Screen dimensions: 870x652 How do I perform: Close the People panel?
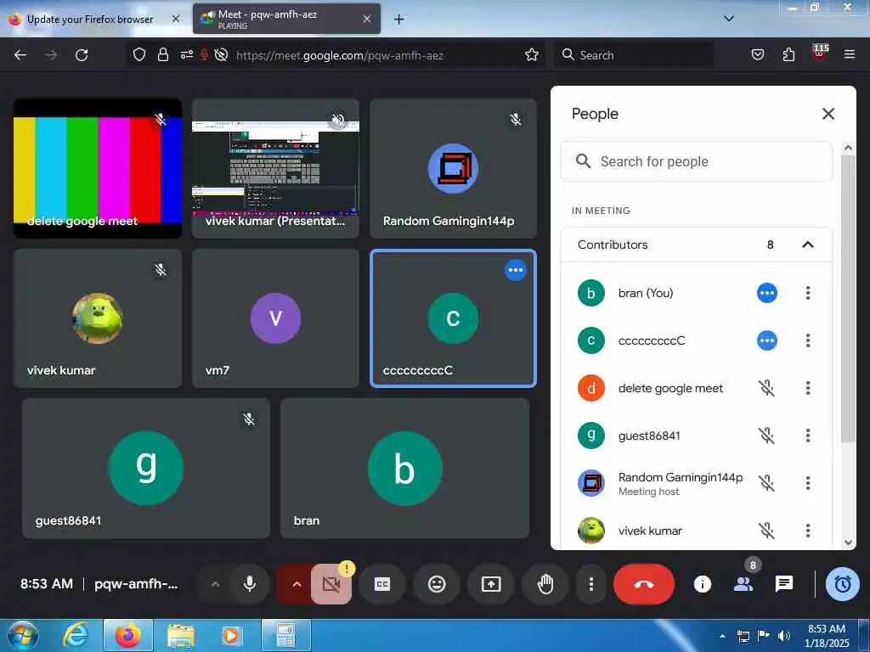[x=828, y=114]
